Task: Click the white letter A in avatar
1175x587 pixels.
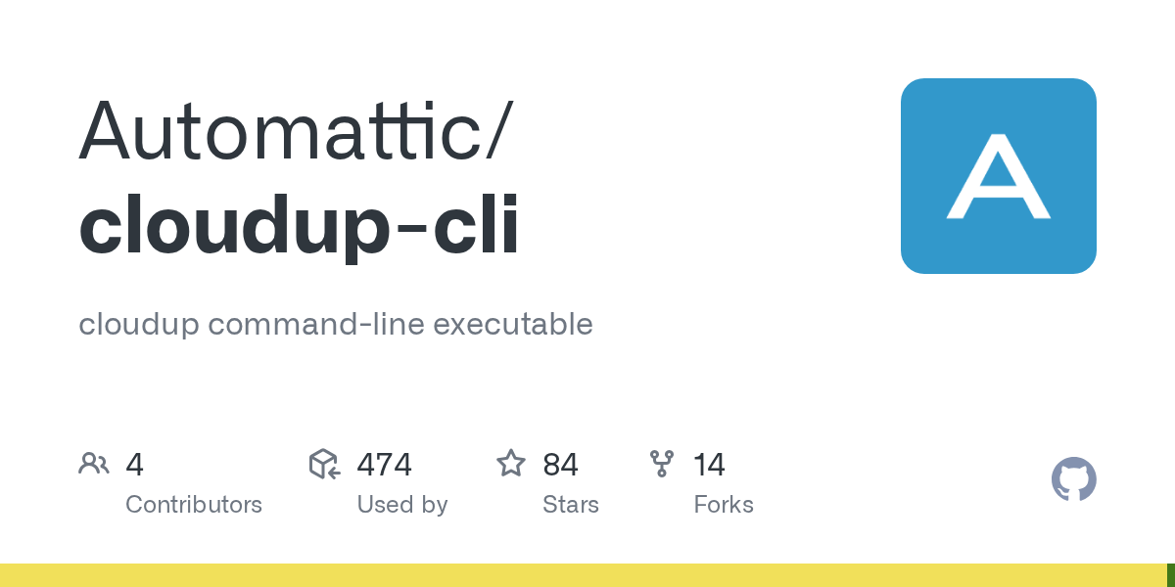Action: [998, 178]
